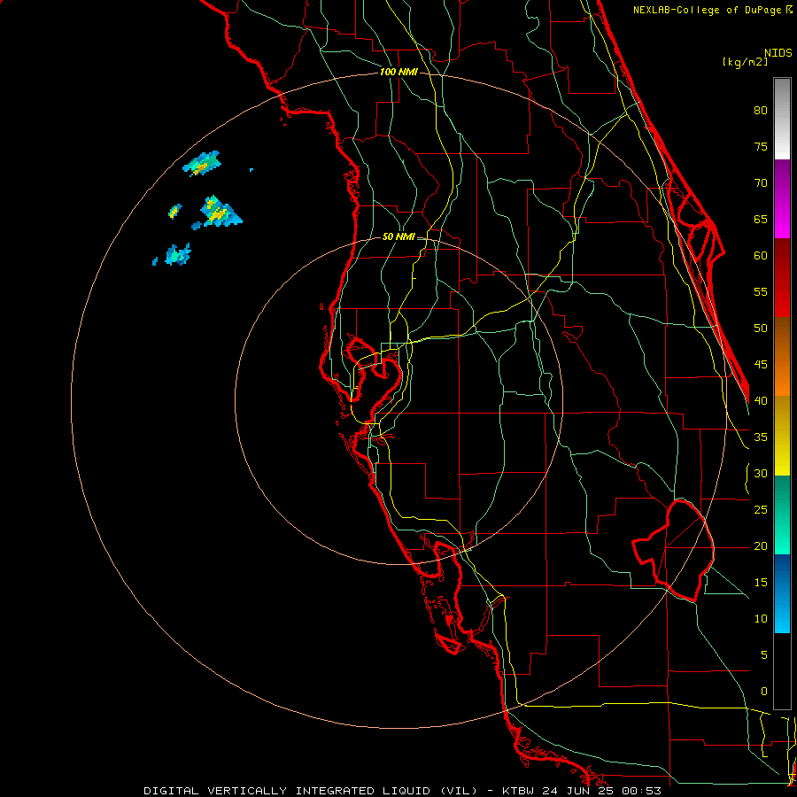This screenshot has height=797, width=797.
Task: Click the NIDS label above the scale
Action: (778, 52)
